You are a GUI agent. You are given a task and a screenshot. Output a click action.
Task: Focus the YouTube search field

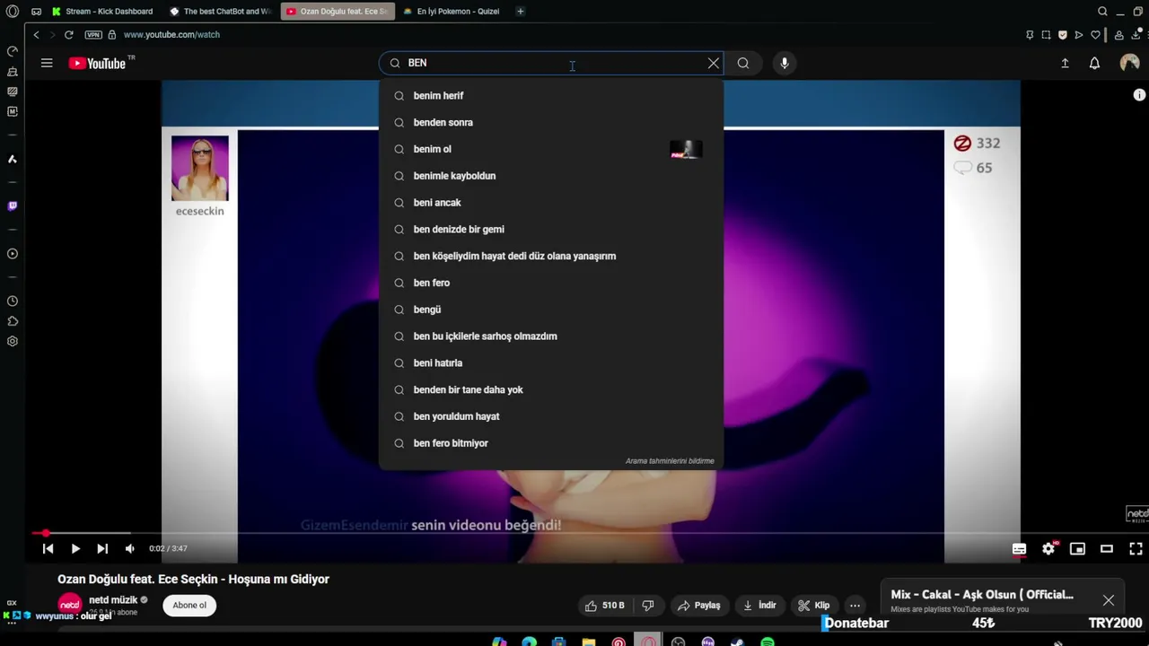551,63
